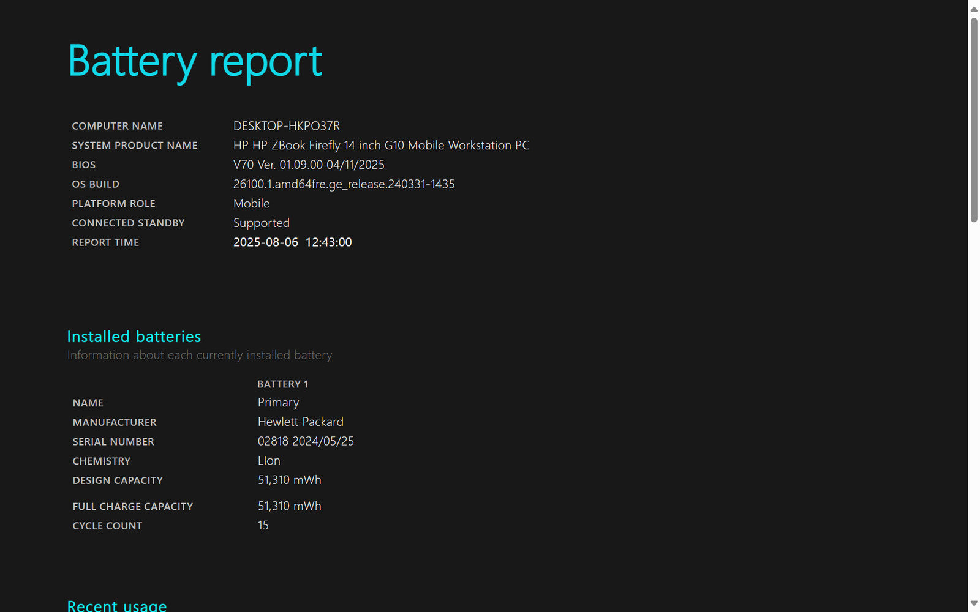Click the installed battery information subtitle
The height and width of the screenshot is (612, 980).
pyautogui.click(x=200, y=356)
